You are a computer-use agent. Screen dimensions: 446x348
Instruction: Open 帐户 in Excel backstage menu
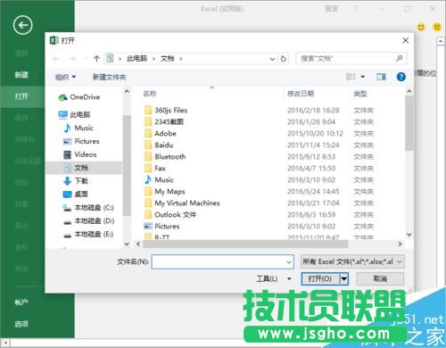[21, 302]
